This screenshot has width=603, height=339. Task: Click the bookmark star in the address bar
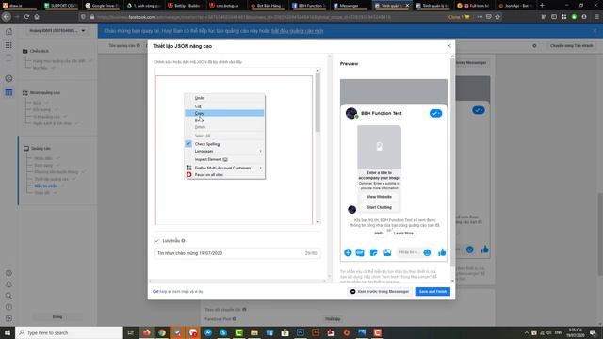[x=497, y=17]
